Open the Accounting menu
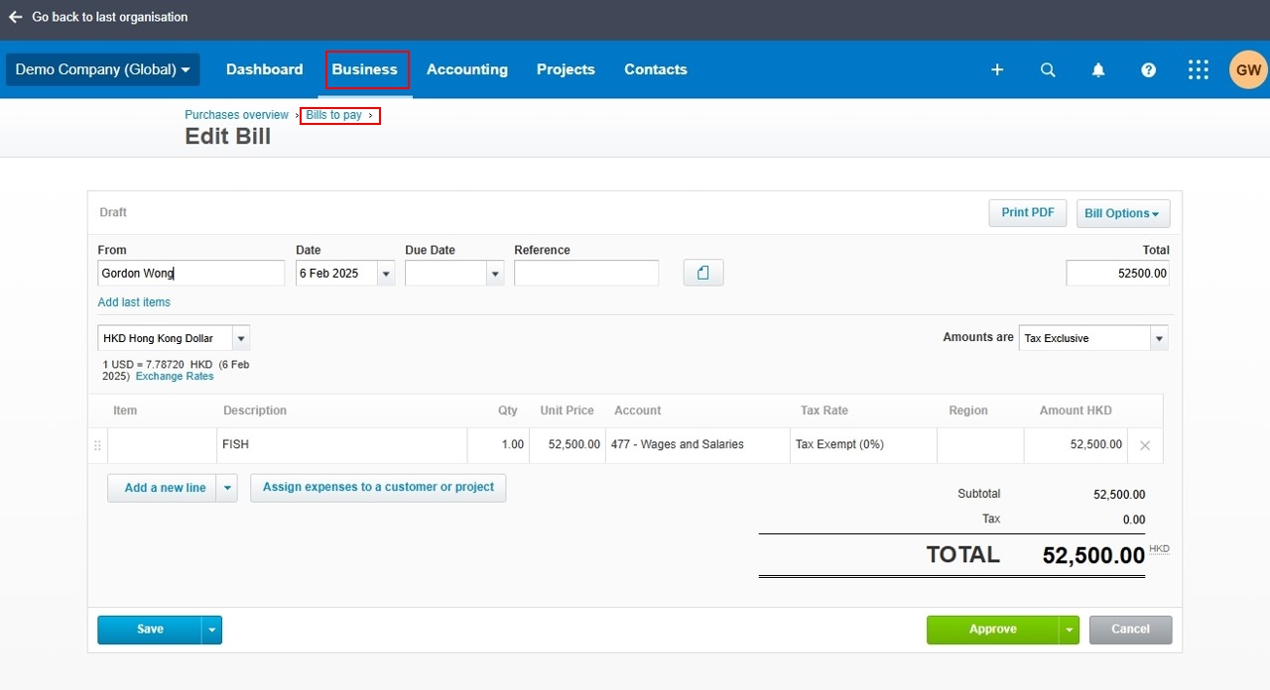Image resolution: width=1270 pixels, height=690 pixels. click(467, 69)
